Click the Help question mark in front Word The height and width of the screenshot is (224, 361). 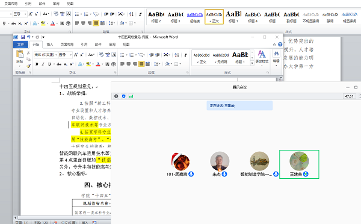[280, 44]
